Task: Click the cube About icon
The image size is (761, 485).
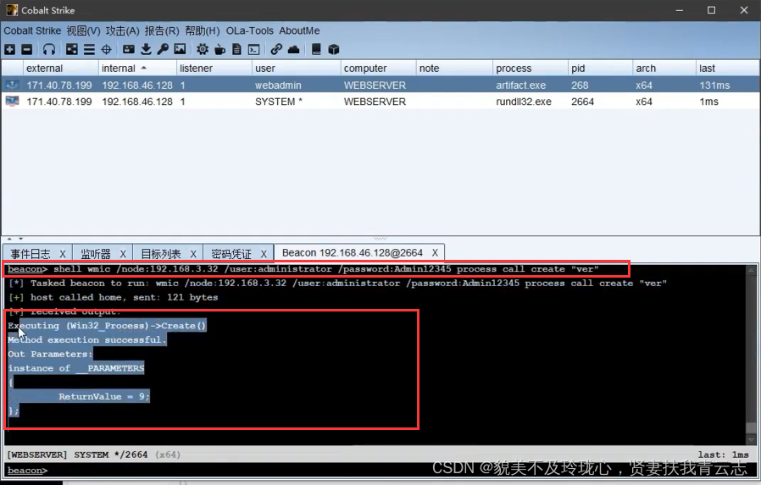Action: click(x=333, y=49)
